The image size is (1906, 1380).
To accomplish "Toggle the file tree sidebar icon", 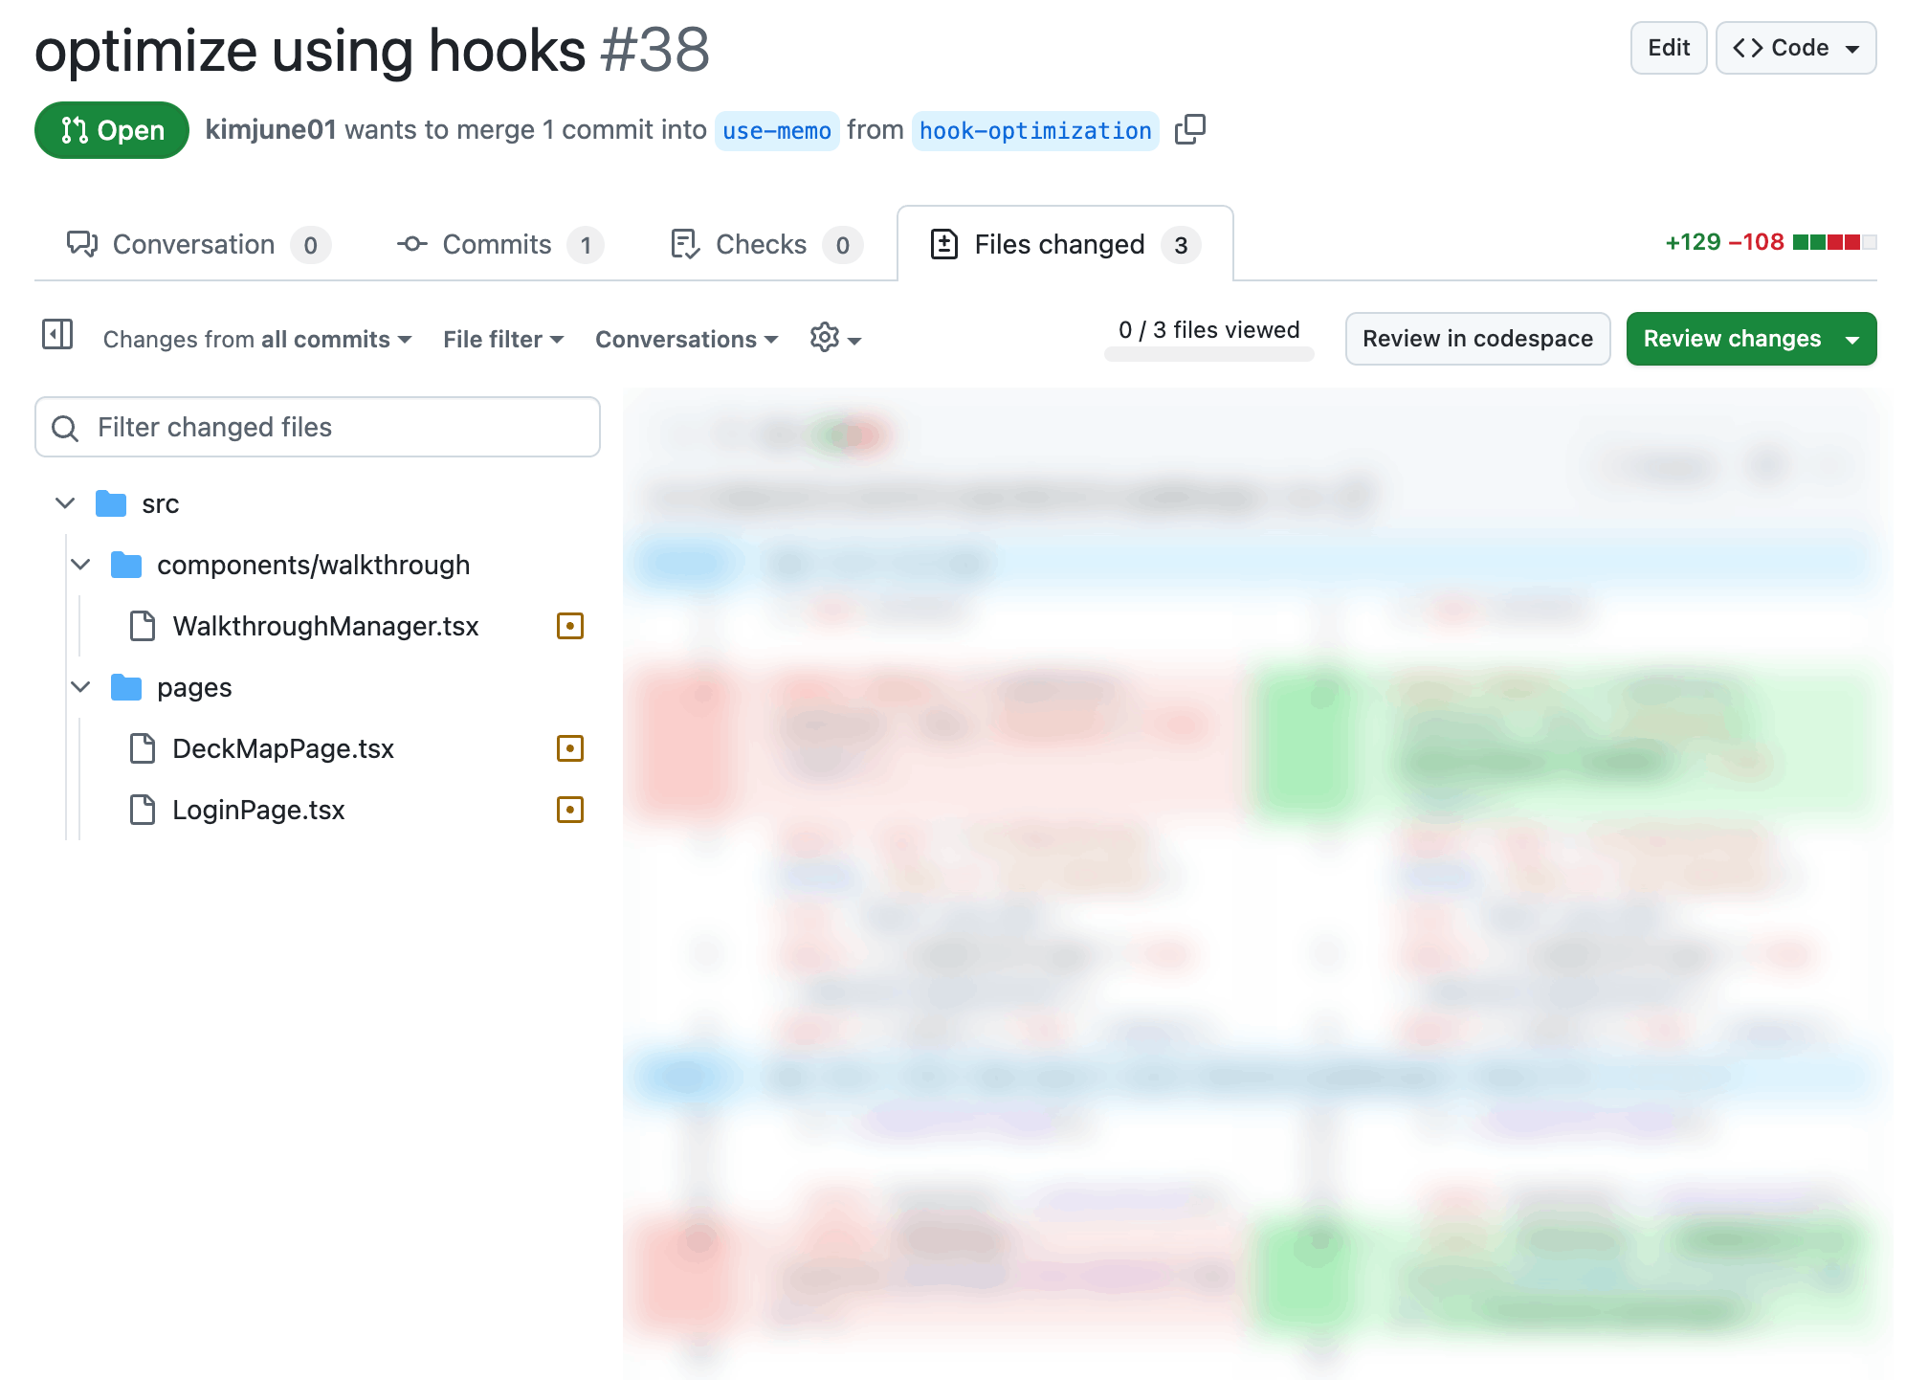I will [57, 335].
